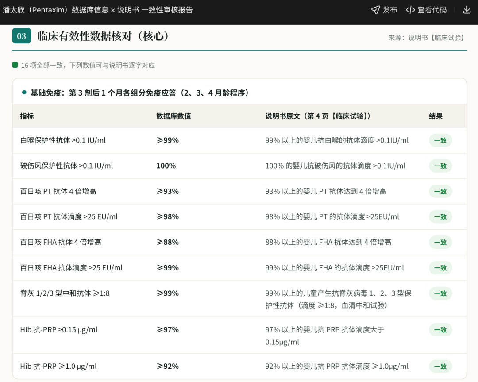The image size is (478, 382).
Task: Click 脊灰 1/2/3 型中和抗体 row label
Action: pyautogui.click(x=65, y=293)
